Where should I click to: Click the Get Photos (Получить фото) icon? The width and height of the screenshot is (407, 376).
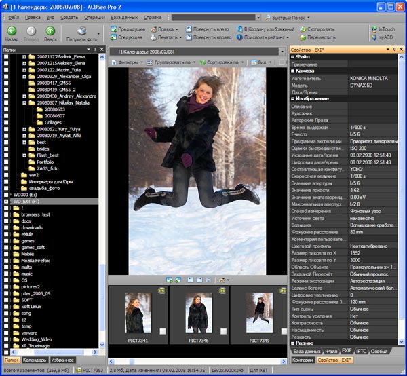click(x=82, y=31)
